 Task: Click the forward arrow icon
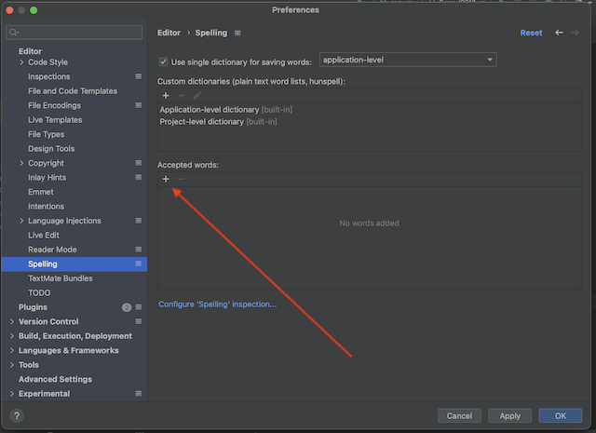576,33
